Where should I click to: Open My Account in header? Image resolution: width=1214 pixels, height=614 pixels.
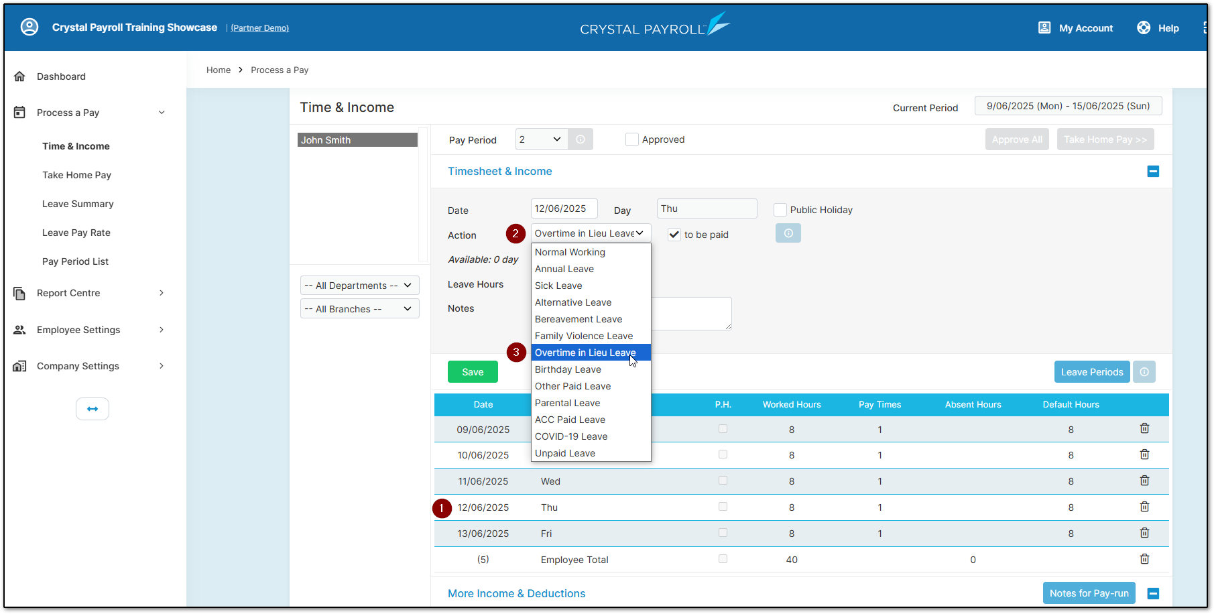coord(1076,28)
